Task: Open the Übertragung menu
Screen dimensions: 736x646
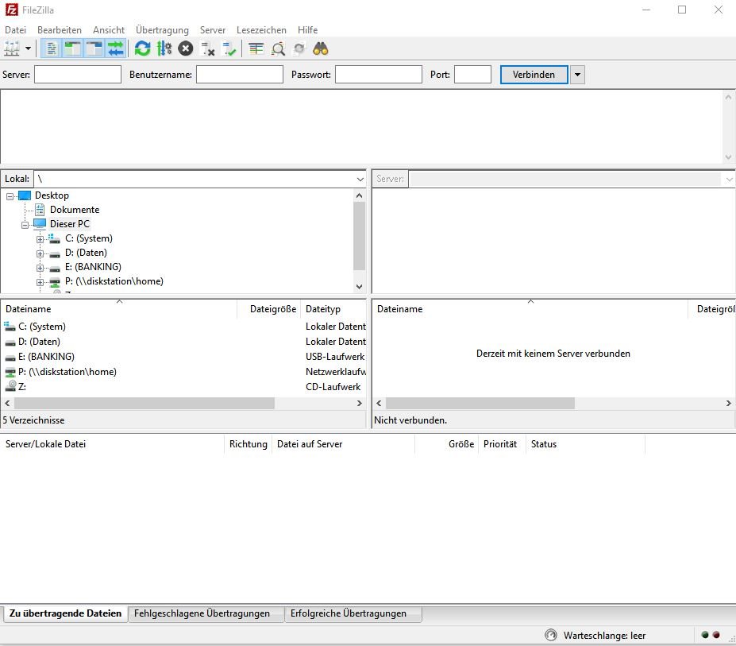Action: [162, 29]
